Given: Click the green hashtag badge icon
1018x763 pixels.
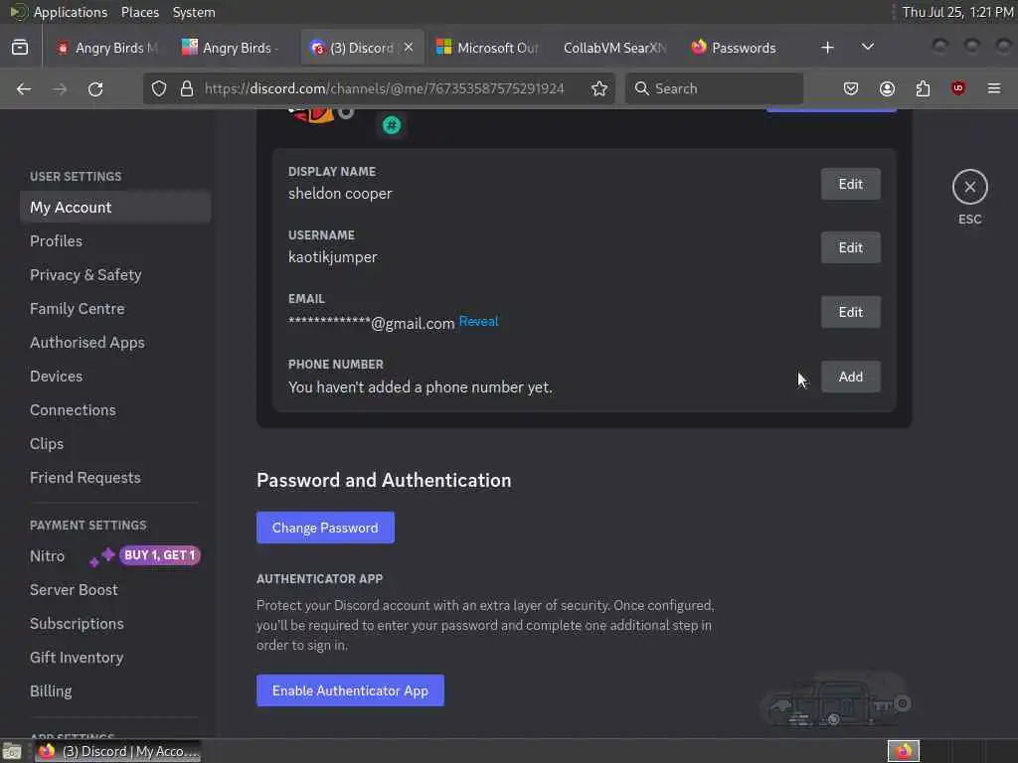Looking at the screenshot, I should click(392, 125).
